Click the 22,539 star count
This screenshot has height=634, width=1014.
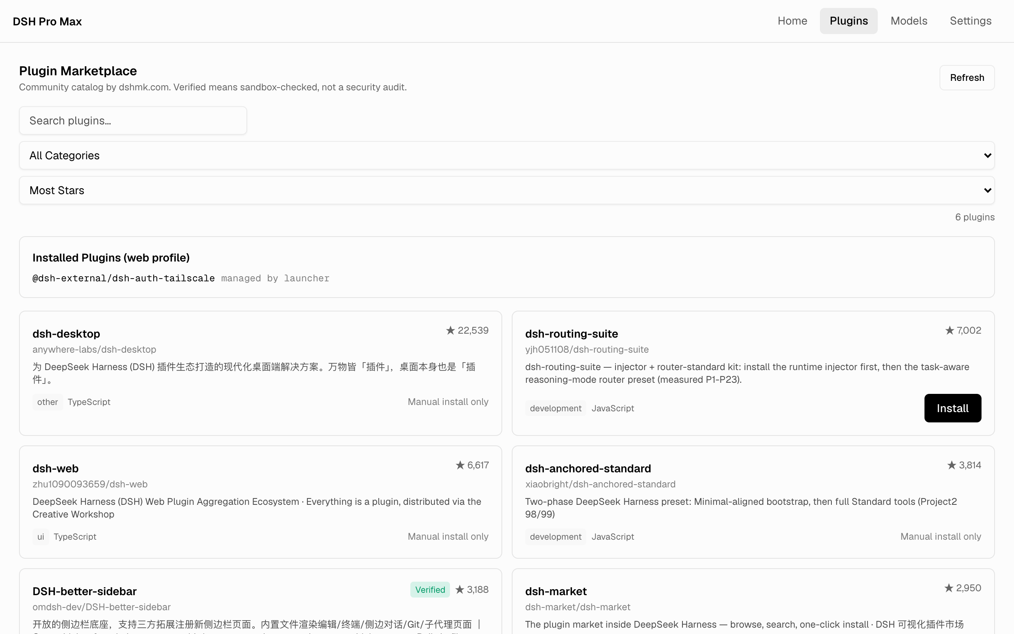click(x=473, y=330)
